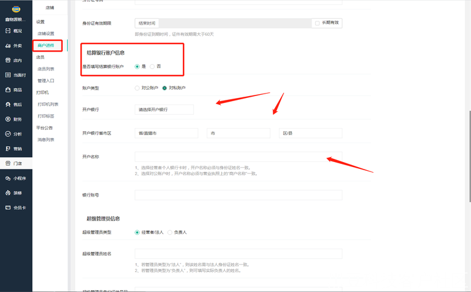
Task: Click the 设置 group heading
Action: pos(40,22)
